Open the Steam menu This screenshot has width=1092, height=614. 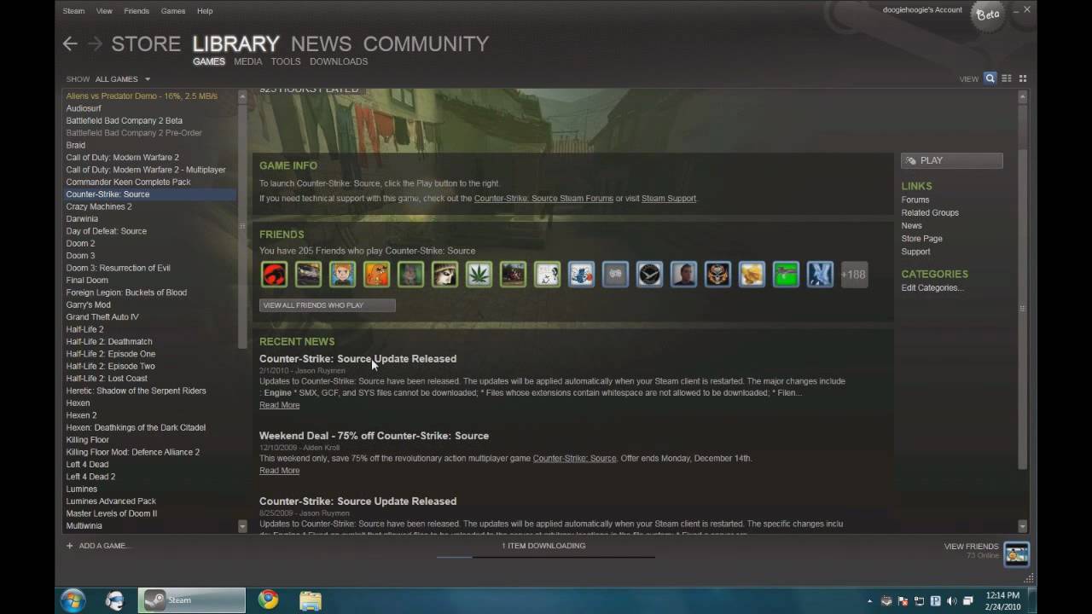tap(73, 11)
